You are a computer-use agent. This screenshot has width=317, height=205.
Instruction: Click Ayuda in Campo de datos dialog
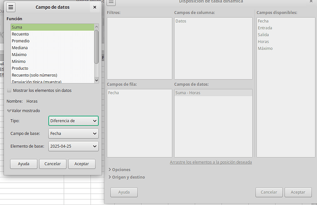click(23, 164)
